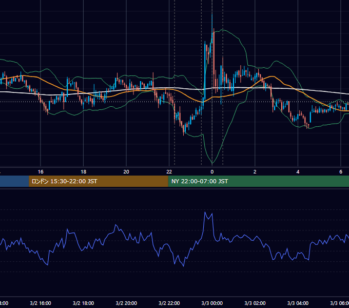349x308 pixels.
Task: Click the 3/2 20:00 date label
Action: coord(126,303)
